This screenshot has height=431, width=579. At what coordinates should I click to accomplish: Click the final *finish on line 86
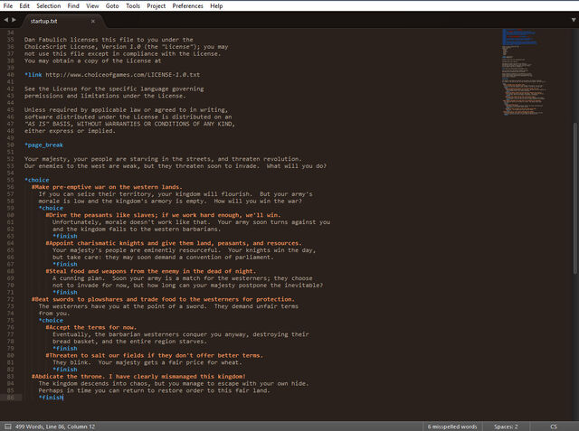(51, 398)
